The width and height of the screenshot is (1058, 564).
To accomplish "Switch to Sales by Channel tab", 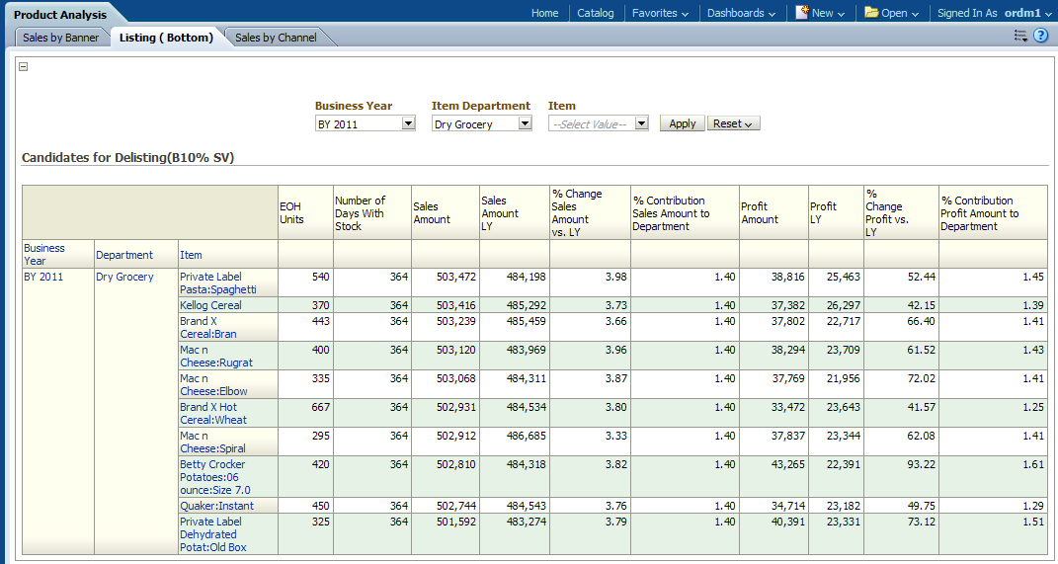I will (276, 38).
